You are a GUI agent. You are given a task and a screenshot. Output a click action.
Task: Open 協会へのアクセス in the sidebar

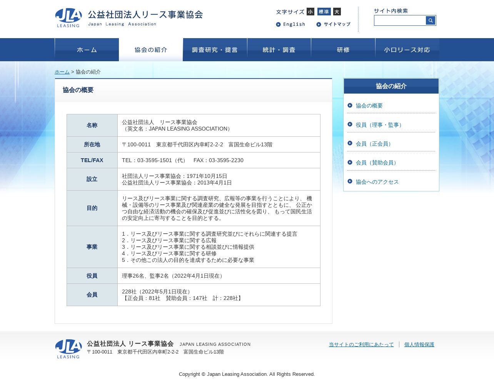pos(377,182)
